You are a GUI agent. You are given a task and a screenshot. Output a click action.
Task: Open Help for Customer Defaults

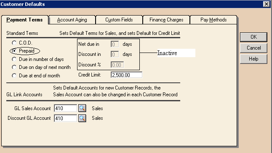[x=253, y=59]
